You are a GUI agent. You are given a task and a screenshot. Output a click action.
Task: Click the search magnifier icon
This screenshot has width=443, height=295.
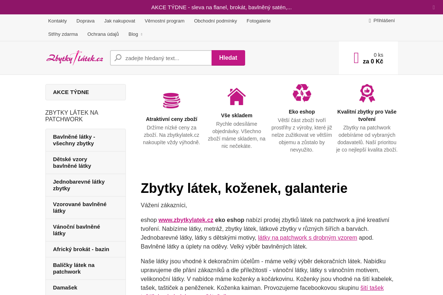tap(117, 58)
